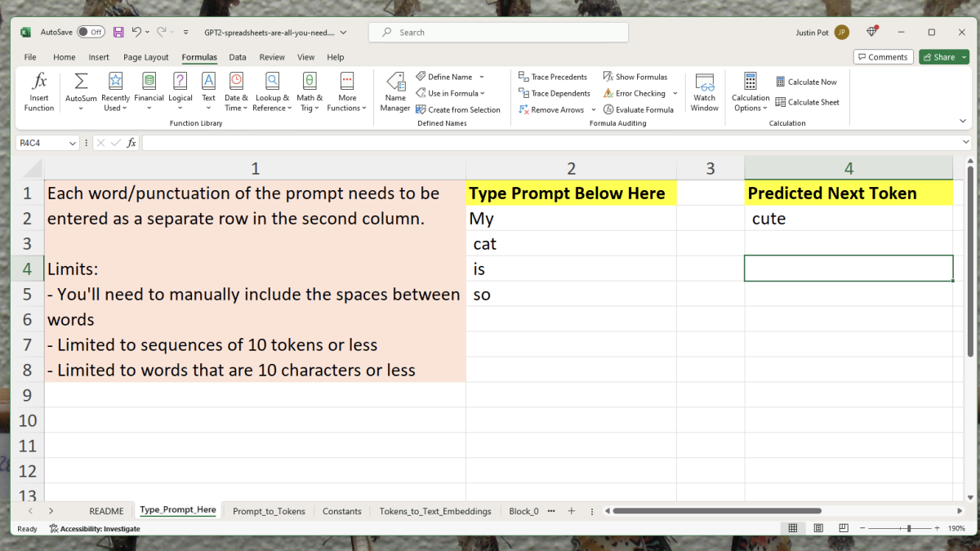
Task: Open the Financial functions icon
Action: click(x=149, y=82)
